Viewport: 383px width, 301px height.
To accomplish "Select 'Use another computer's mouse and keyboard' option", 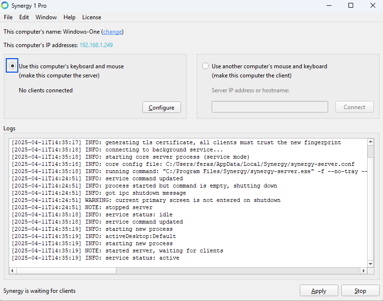I will [205, 66].
